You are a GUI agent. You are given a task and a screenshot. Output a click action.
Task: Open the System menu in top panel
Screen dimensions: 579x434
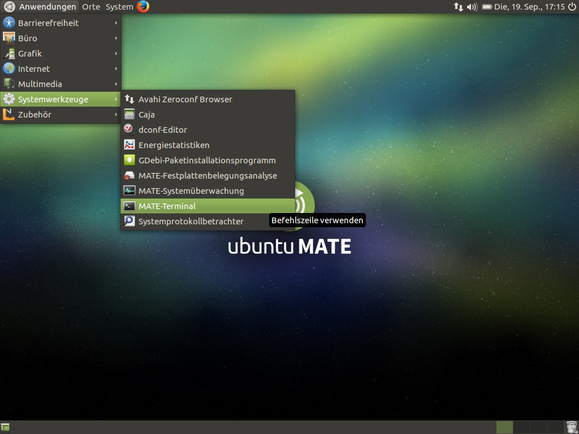[x=119, y=7]
